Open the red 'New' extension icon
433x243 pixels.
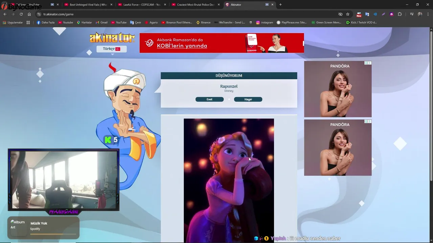coord(359,15)
